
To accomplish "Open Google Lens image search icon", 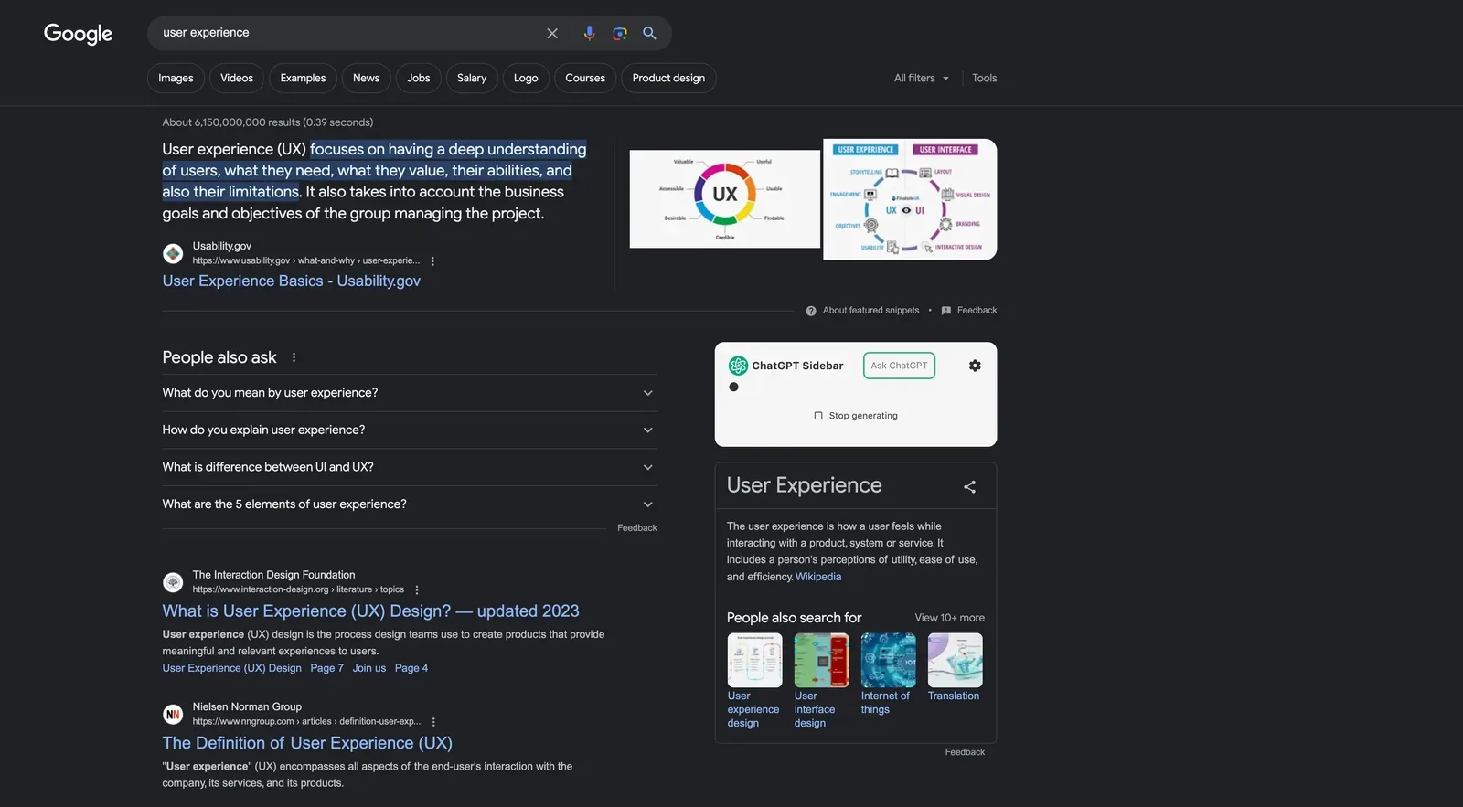I will pyautogui.click(x=620, y=33).
